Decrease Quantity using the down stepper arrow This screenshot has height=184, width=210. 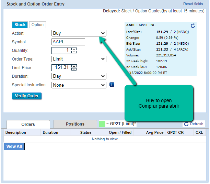(x=74, y=52)
